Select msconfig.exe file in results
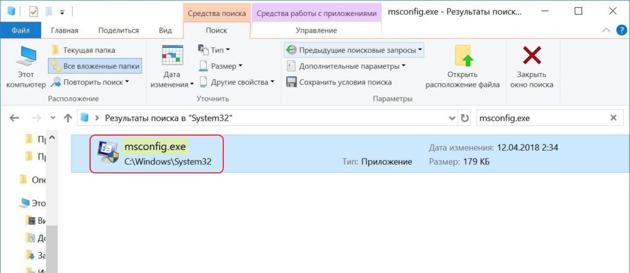 click(x=156, y=154)
